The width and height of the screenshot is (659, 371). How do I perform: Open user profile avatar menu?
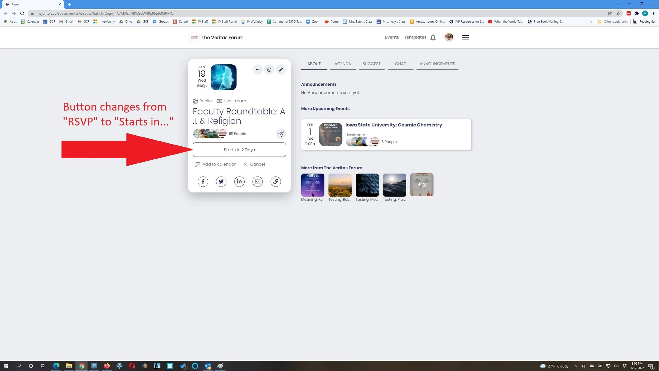pyautogui.click(x=449, y=37)
